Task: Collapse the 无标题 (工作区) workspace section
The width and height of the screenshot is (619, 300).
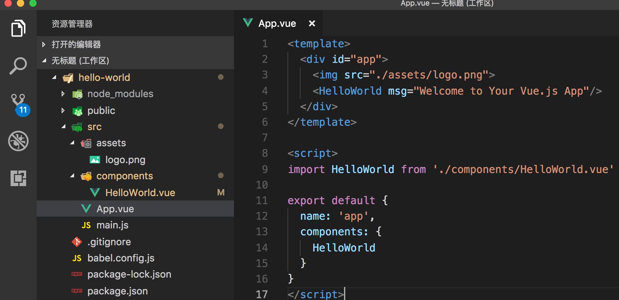Action: coord(44,61)
